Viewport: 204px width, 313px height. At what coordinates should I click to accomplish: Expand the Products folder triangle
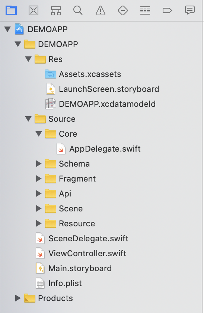pos(18,298)
